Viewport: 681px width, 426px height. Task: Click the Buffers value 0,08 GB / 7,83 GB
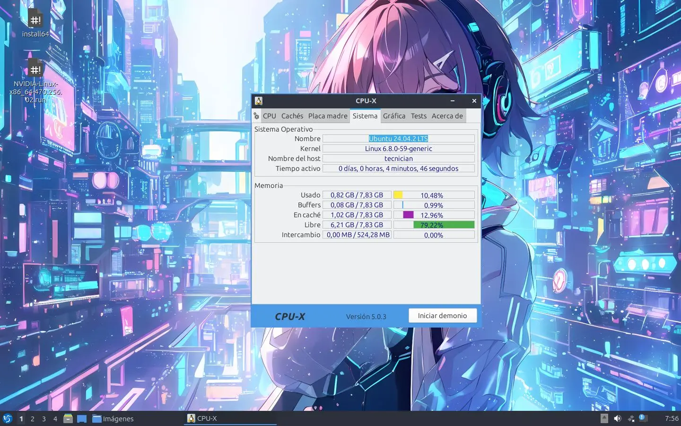click(357, 205)
